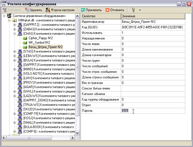Click the key icon in the toolbar
The width and height of the screenshot is (193, 147).
(133, 10)
